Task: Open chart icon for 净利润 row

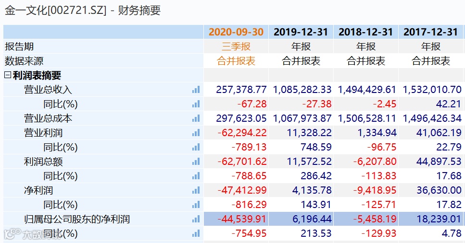Action: click(196, 190)
